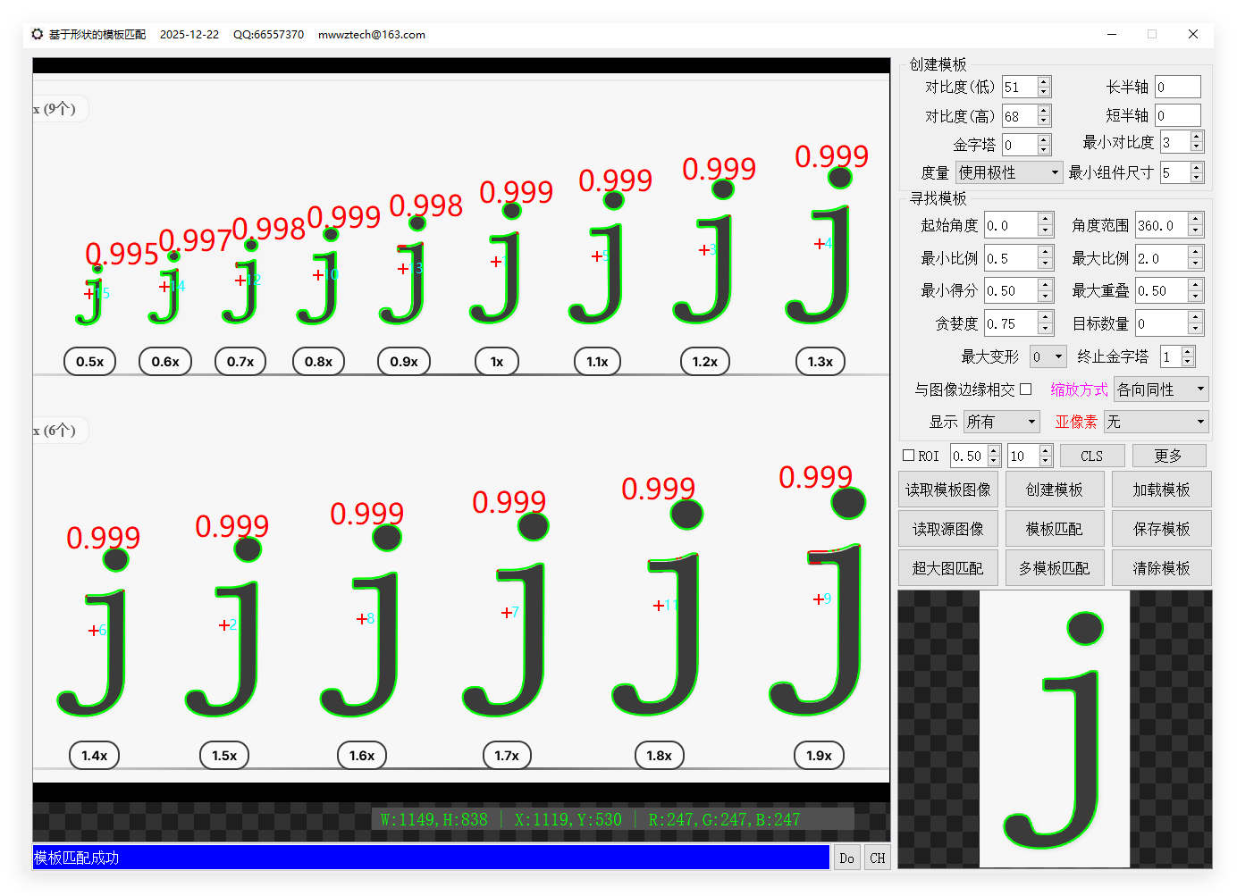
Task: Toggle the ROI checkbox
Action: coord(909,456)
